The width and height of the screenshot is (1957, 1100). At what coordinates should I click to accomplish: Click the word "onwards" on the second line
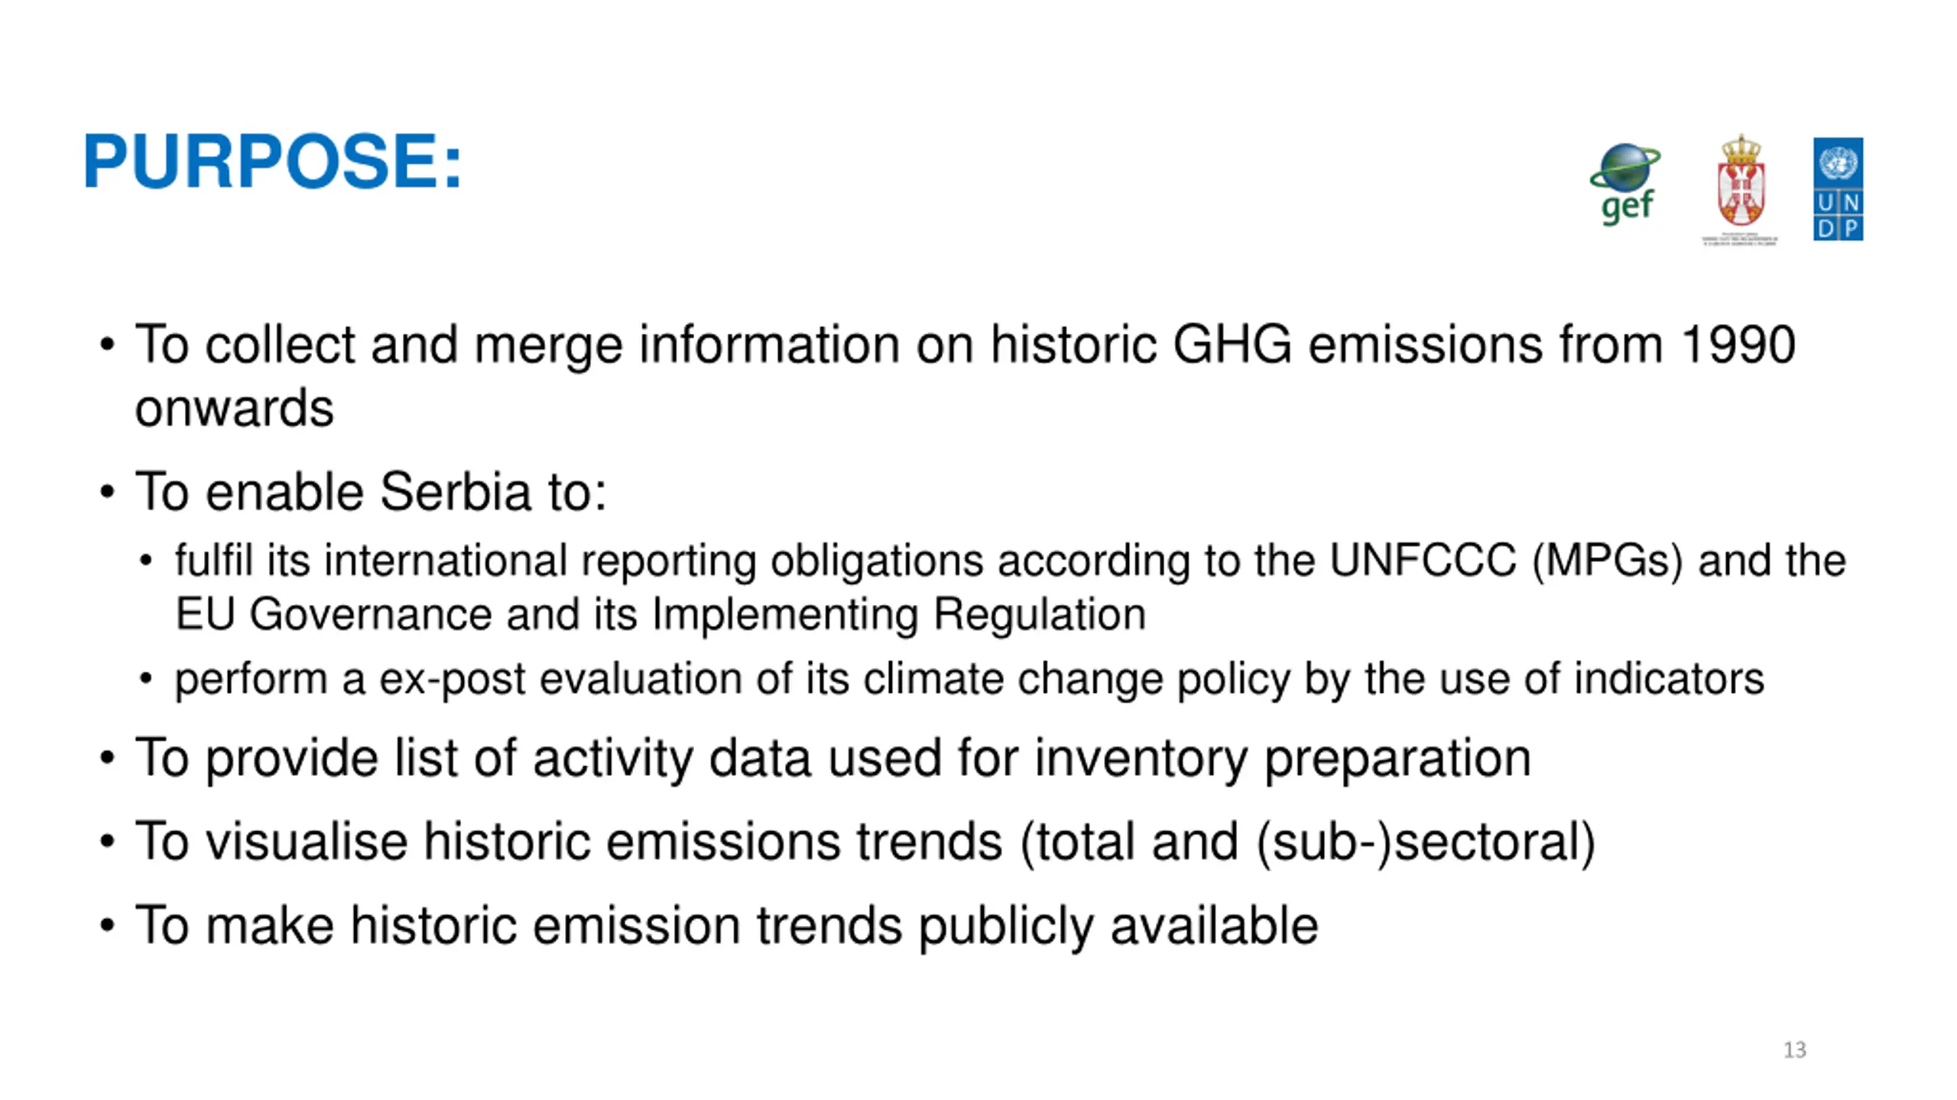click(x=235, y=409)
